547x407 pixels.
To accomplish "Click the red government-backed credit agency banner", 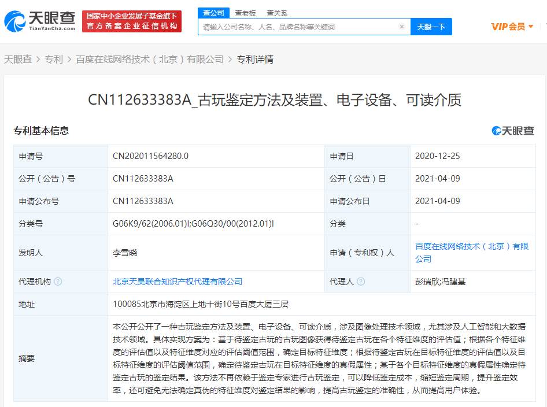I will click(132, 21).
